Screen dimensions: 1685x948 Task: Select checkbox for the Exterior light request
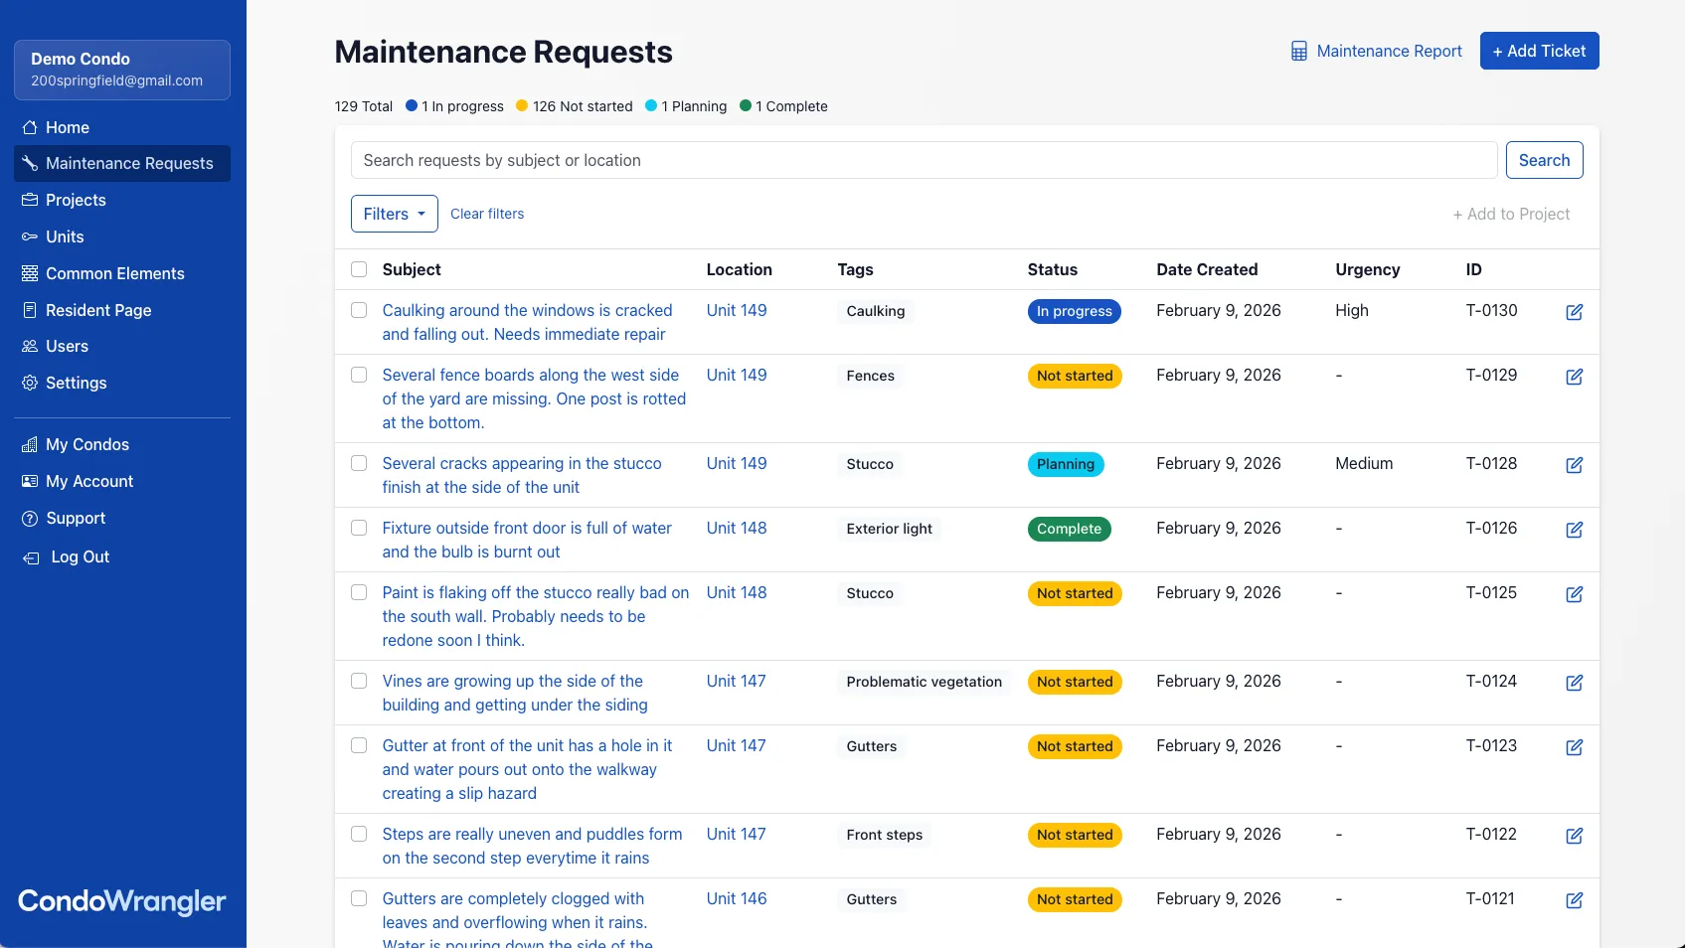tap(359, 528)
